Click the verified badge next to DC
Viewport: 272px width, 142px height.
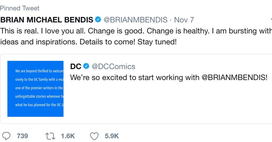click(86, 66)
